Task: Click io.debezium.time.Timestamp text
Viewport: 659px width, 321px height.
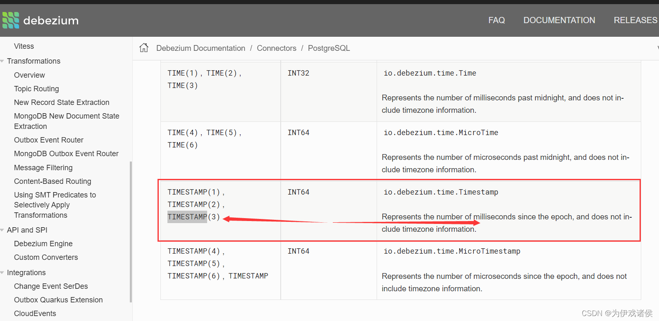Action: pos(441,192)
